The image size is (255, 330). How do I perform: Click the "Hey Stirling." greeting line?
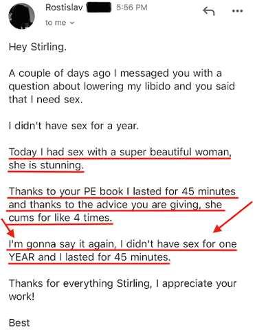pyautogui.click(x=38, y=47)
